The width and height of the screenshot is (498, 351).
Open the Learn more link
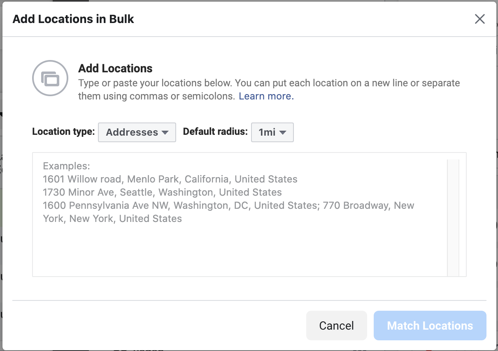(266, 96)
